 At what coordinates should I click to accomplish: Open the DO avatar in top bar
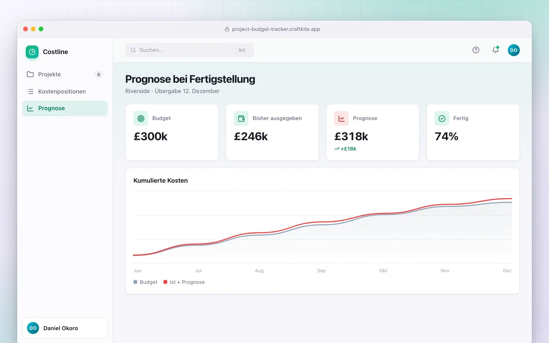pos(514,50)
